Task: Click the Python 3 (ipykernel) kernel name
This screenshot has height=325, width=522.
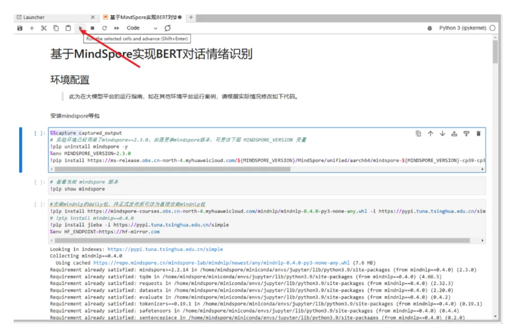Action: (462, 28)
